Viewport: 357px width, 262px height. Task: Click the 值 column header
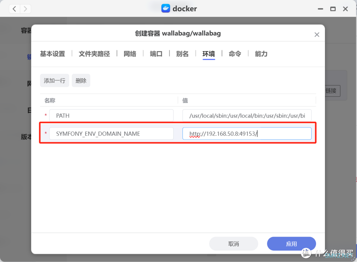(x=185, y=100)
